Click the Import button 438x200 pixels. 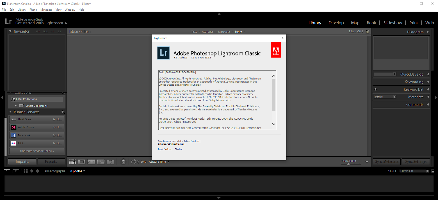[22, 162]
